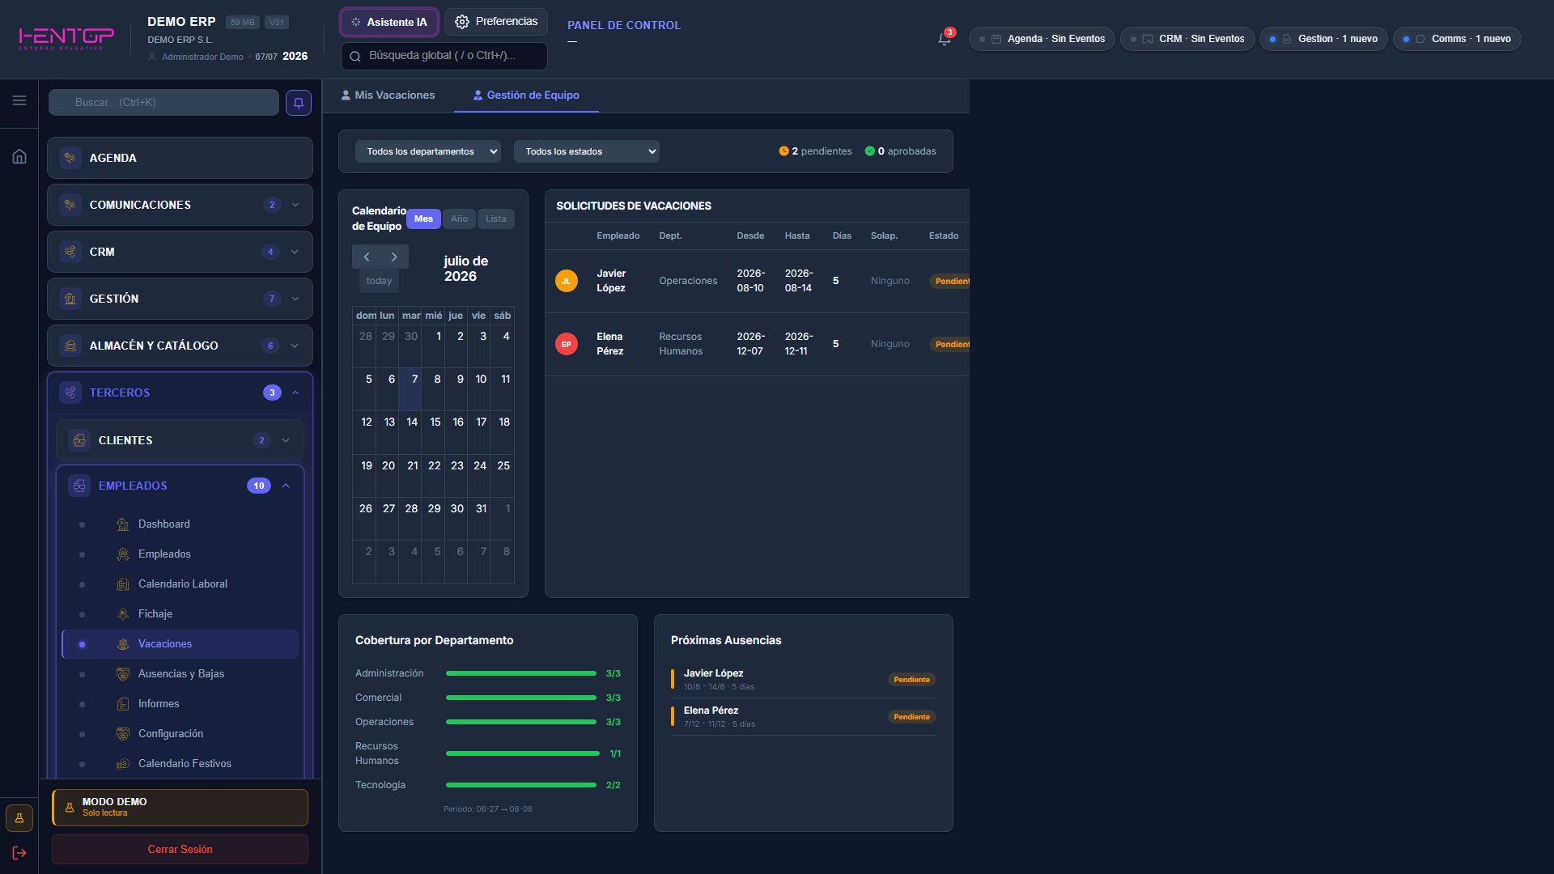The height and width of the screenshot is (874, 1554).
Task: Collapse the EMPLEADOS subsection chevron
Action: [286, 486]
